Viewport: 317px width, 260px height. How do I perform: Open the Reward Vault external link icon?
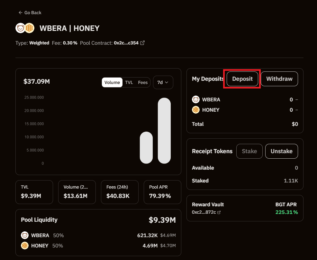[x=219, y=212]
